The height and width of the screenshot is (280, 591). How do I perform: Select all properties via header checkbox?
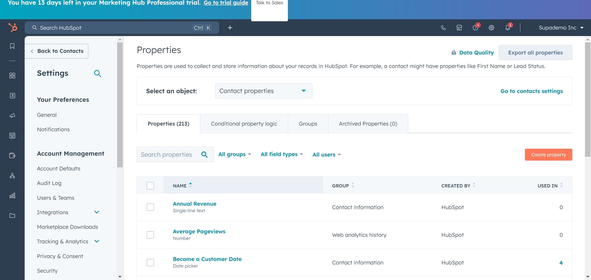click(x=150, y=186)
